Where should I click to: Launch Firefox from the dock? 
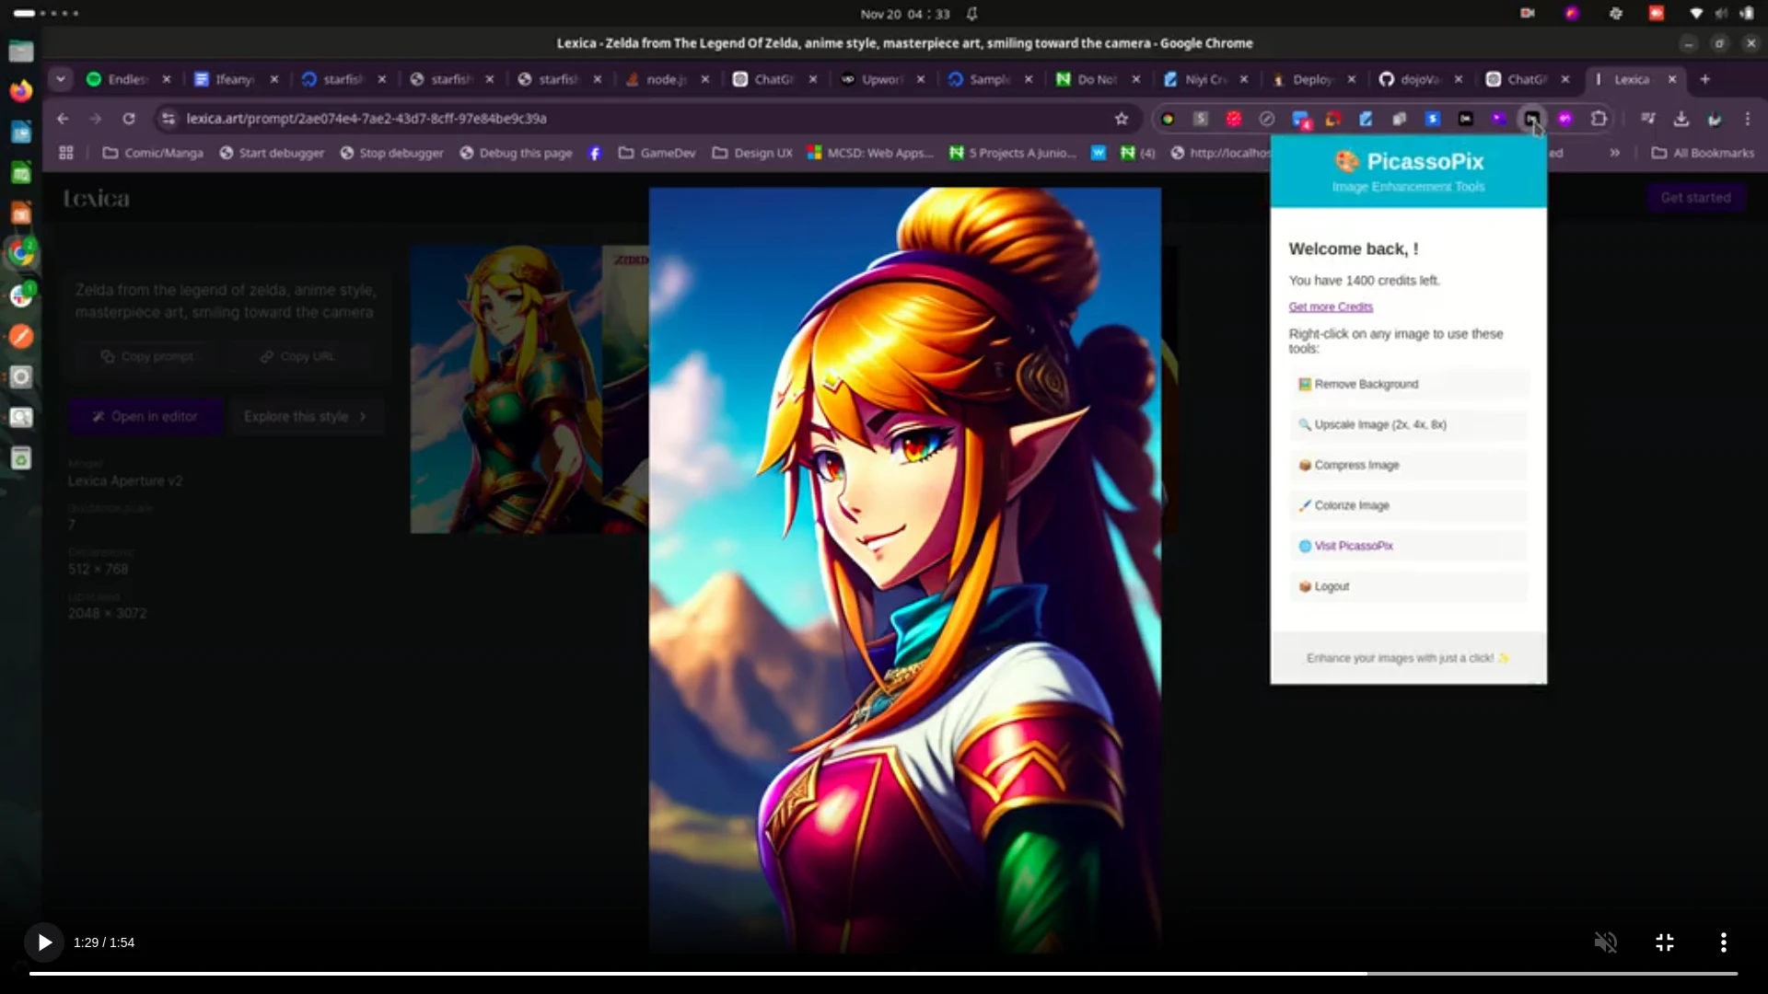pos(20,90)
